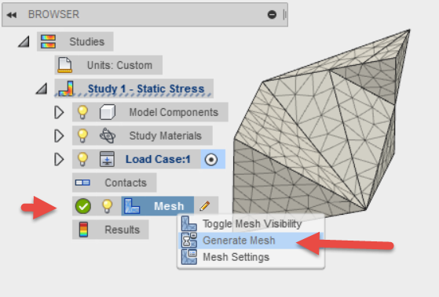Collapse the Studies tree node
This screenshot has height=297, width=439.
tap(24, 42)
